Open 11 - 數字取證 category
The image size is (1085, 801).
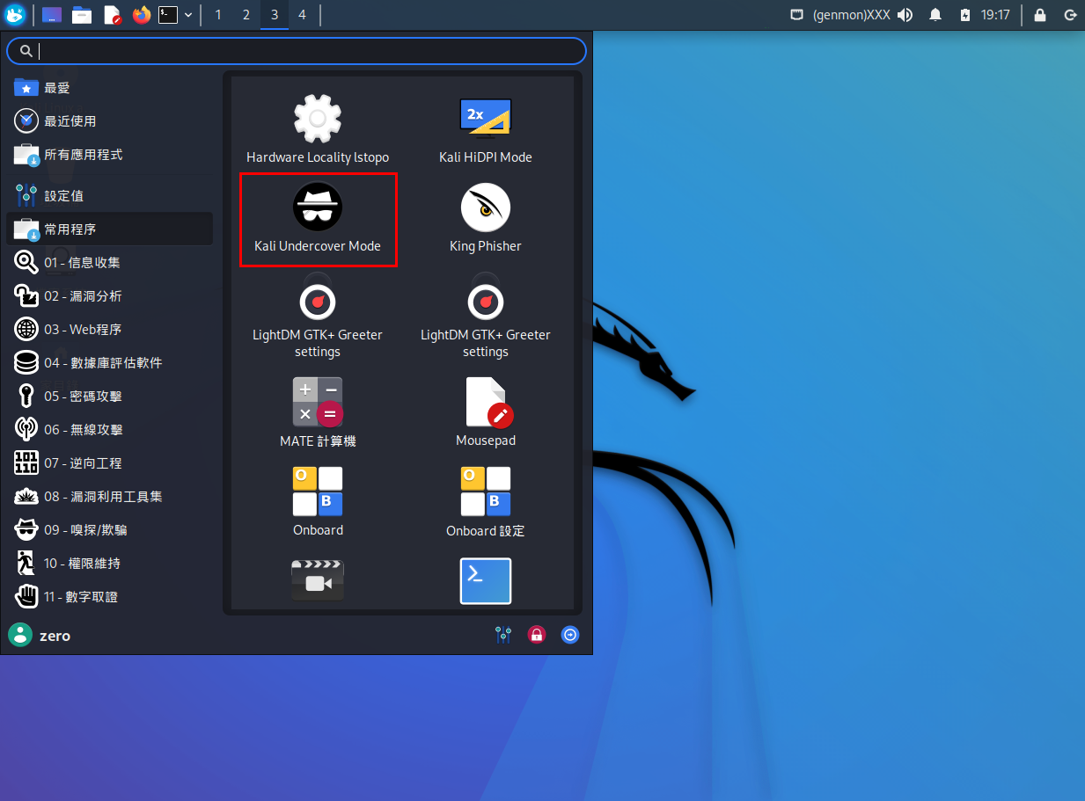point(109,597)
